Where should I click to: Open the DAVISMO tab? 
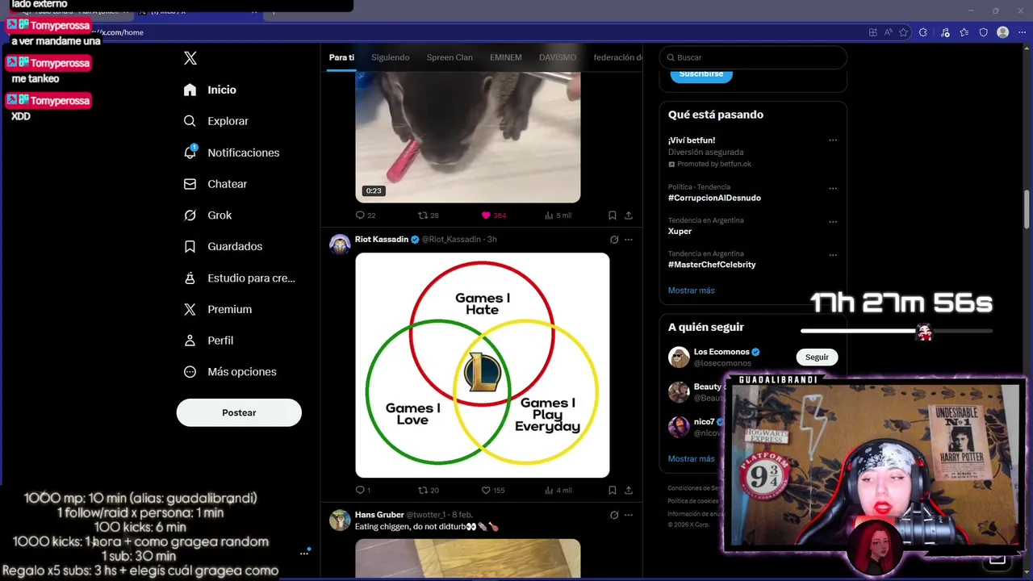[558, 57]
